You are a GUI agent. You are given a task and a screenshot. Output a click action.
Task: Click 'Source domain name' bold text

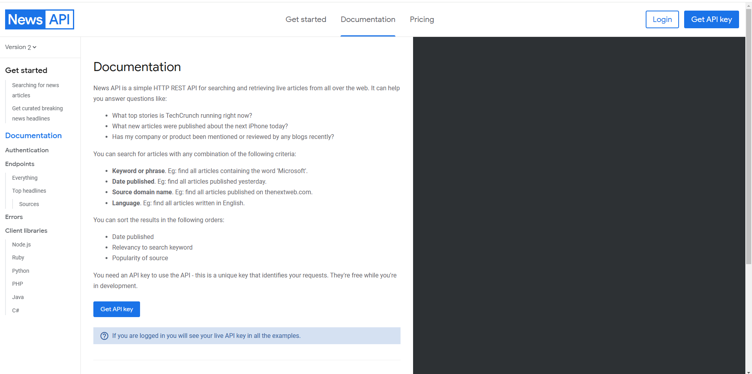tap(142, 192)
